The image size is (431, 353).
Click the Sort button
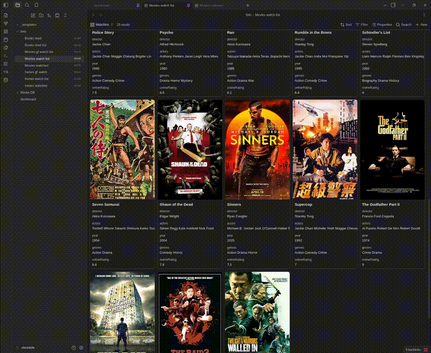point(346,25)
